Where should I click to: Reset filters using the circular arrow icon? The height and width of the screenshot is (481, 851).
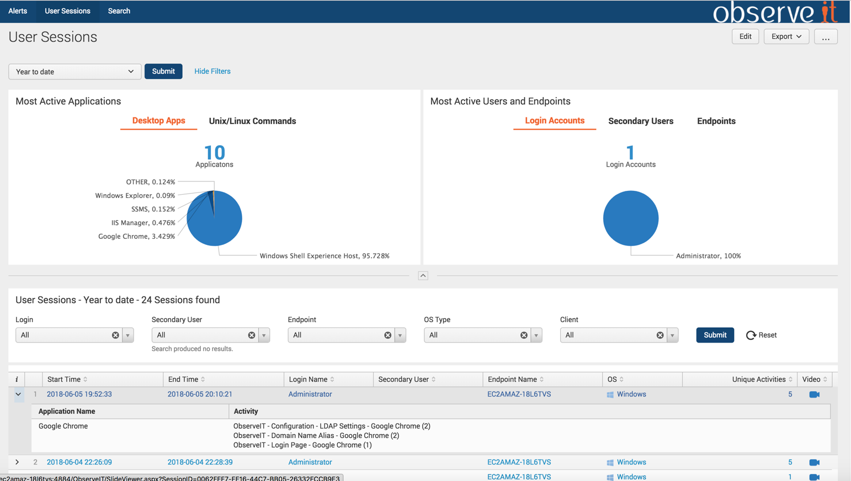click(x=751, y=335)
